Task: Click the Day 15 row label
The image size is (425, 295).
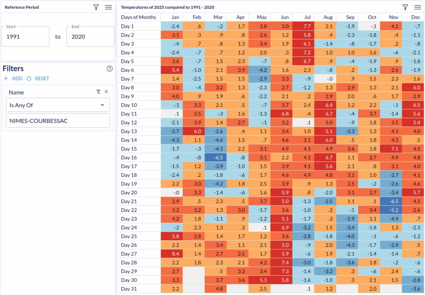Action: click(129, 149)
